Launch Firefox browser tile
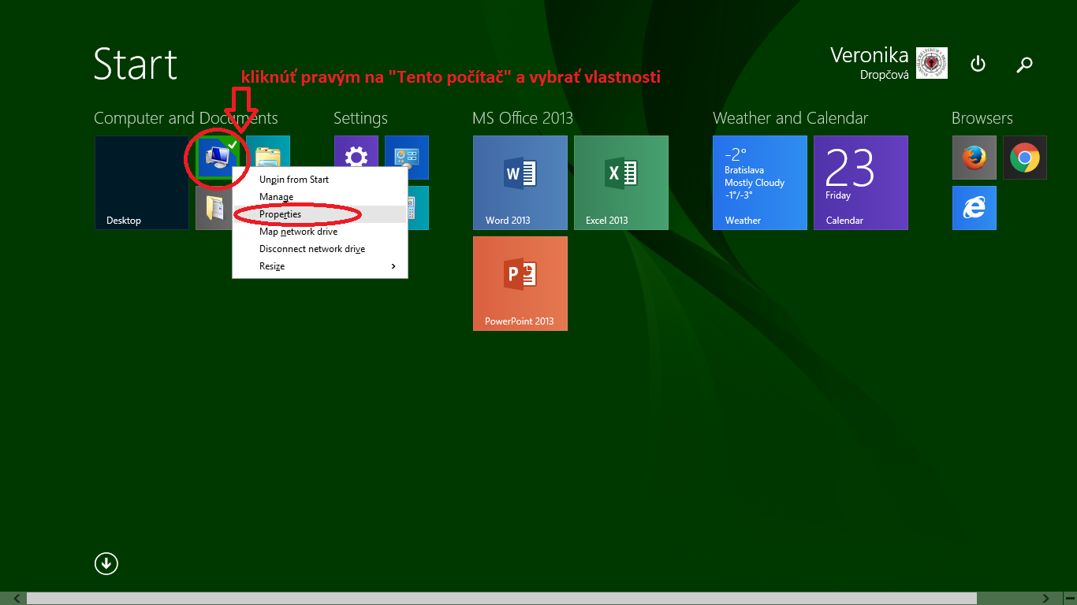This screenshot has height=605, width=1077. (x=974, y=158)
